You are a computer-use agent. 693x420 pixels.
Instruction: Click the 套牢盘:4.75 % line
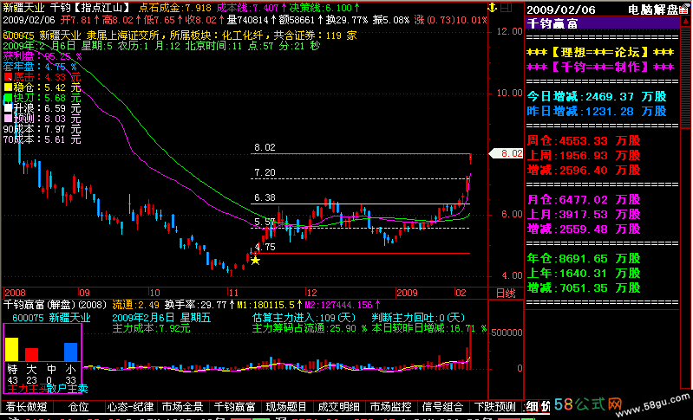pyautogui.click(x=39, y=67)
